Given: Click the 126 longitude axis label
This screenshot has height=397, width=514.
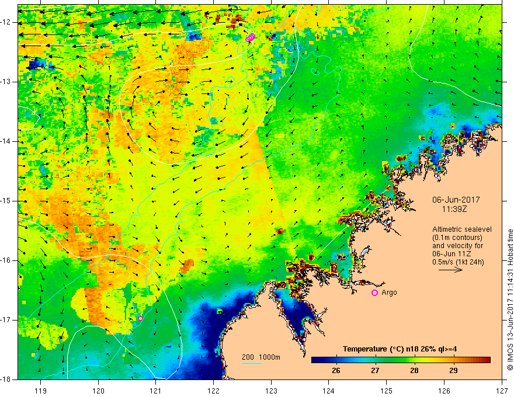Looking at the screenshot, I should 444,391.
